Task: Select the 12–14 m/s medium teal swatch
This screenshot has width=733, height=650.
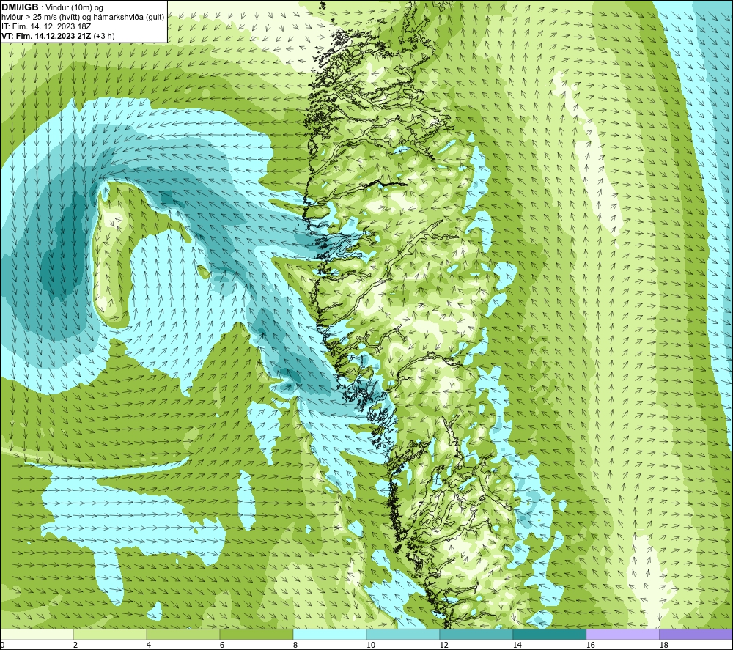Action: pyautogui.click(x=476, y=634)
